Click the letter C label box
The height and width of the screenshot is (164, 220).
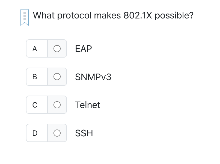click(x=35, y=105)
